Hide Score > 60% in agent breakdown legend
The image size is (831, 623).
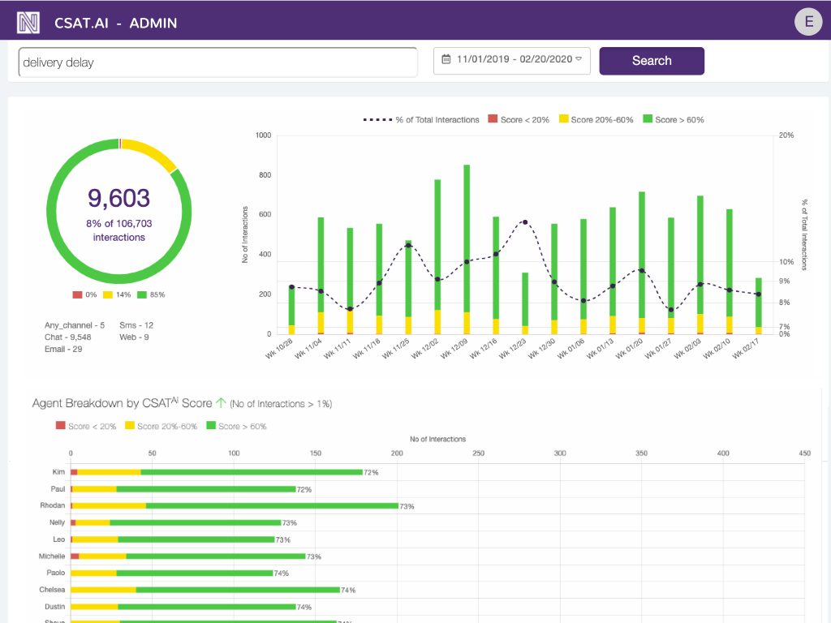236,426
